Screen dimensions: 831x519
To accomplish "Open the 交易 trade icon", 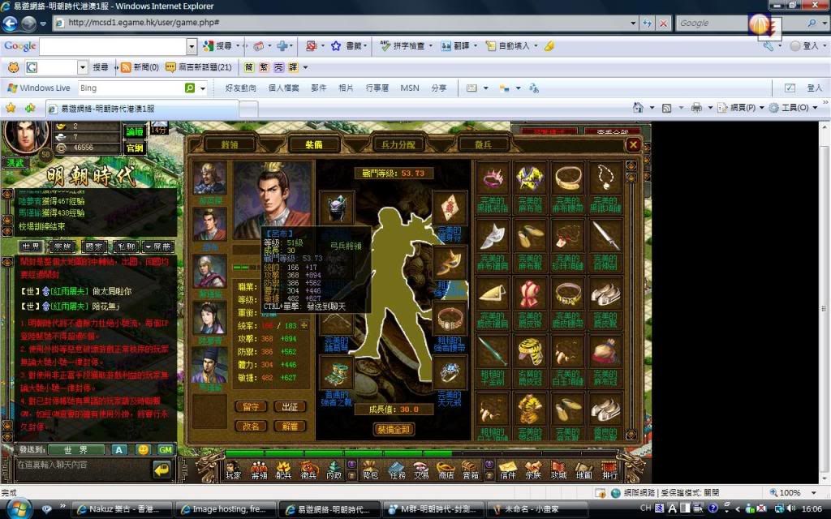I will (x=421, y=469).
